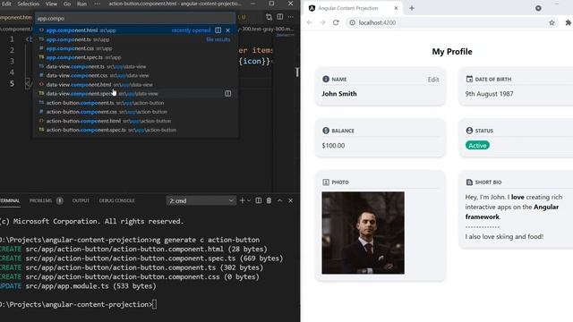Image resolution: width=573 pixels, height=322 pixels.
Task: Click the quick open search input
Action: tap(135, 18)
